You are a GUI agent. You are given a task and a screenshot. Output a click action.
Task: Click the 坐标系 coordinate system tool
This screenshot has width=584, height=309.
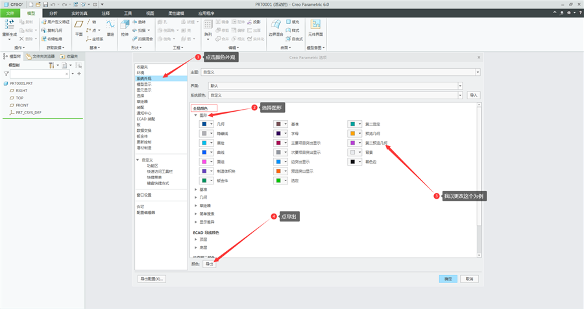coord(95,39)
